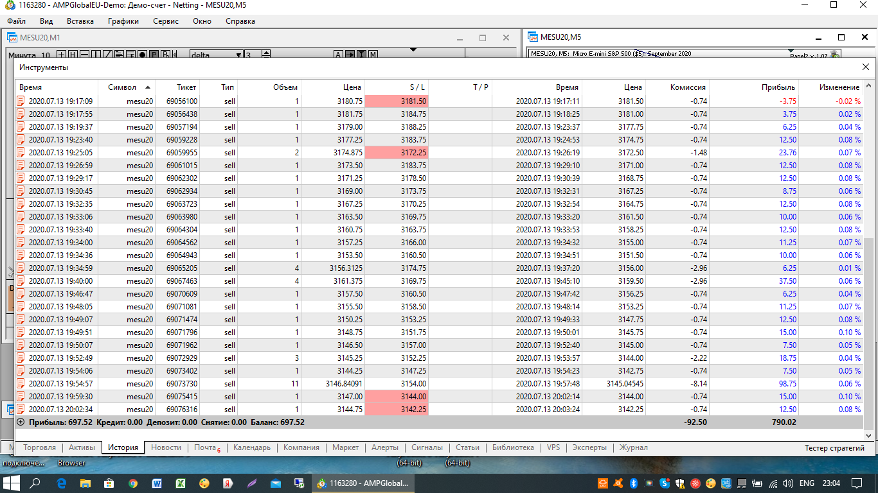
Task: Select the price cell 3146.84091
Action: pyautogui.click(x=344, y=383)
